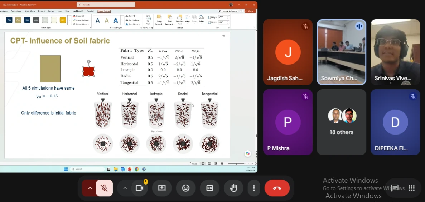The height and width of the screenshot is (202, 425).
Task: Switch to Reading view in status bar
Action: click(216, 164)
